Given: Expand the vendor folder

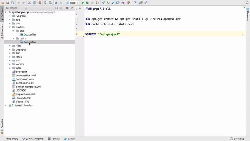Looking at the screenshot, I should 9,64.
